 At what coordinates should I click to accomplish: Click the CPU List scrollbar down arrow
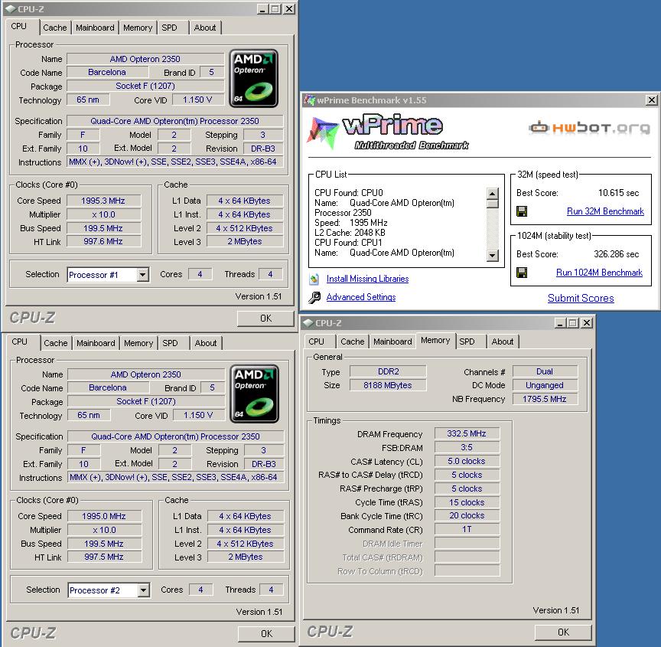[492, 255]
